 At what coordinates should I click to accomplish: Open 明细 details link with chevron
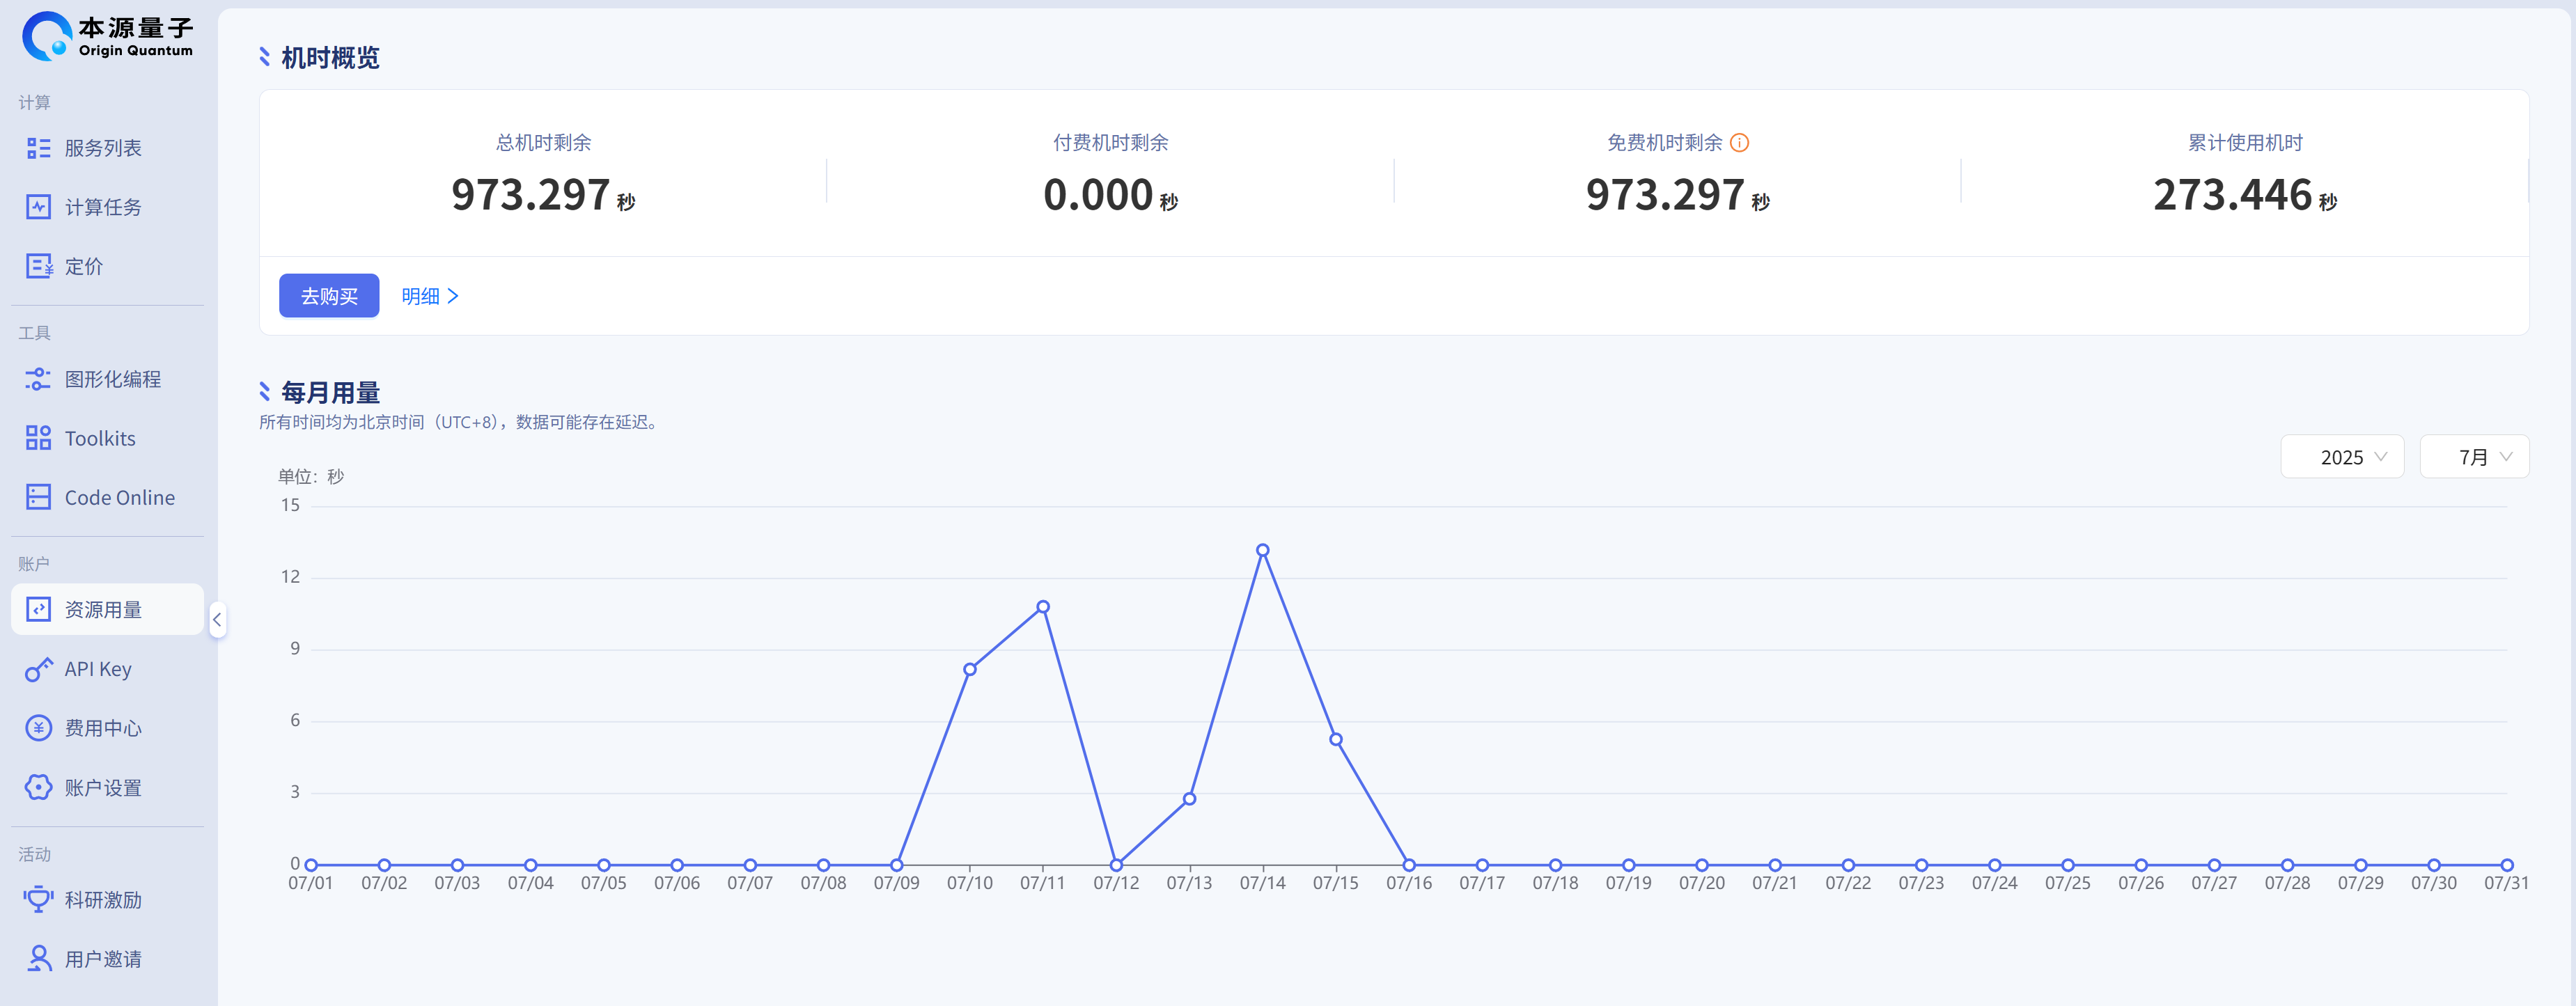pos(429,296)
